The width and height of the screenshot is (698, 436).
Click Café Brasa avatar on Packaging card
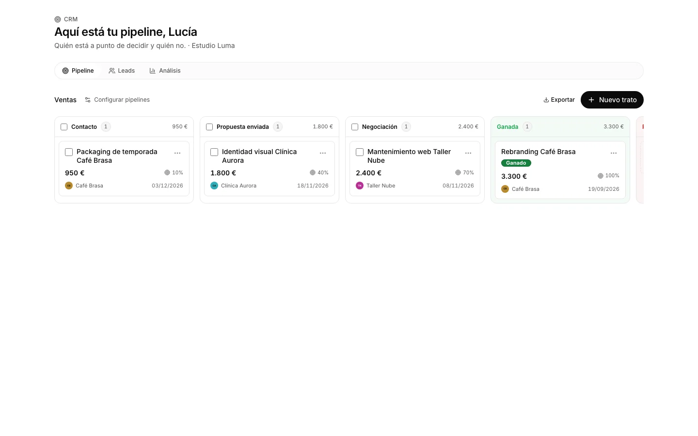pyautogui.click(x=69, y=186)
